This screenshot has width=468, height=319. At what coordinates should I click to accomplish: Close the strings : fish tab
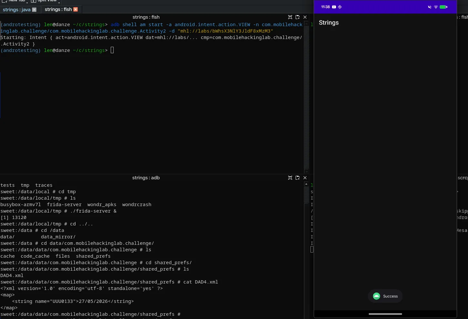click(76, 9)
